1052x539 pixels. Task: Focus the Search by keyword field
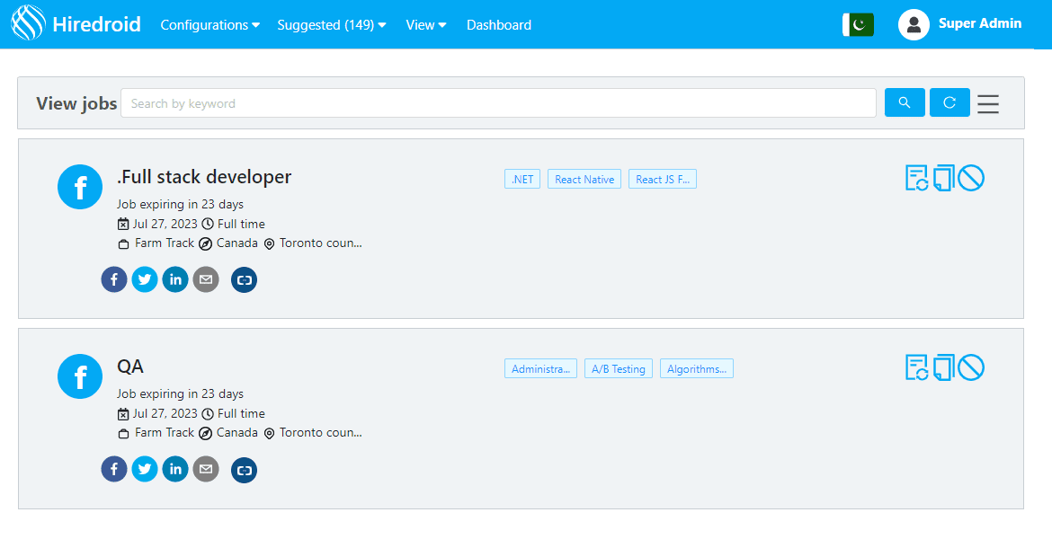click(x=498, y=103)
